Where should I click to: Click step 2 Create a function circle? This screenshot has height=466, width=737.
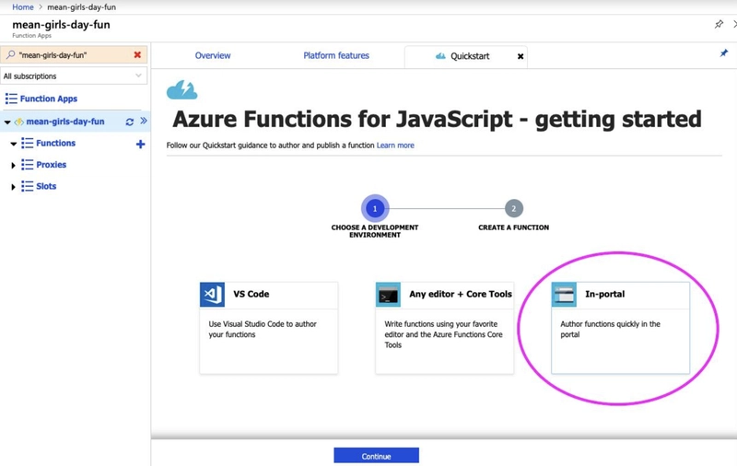(x=514, y=208)
